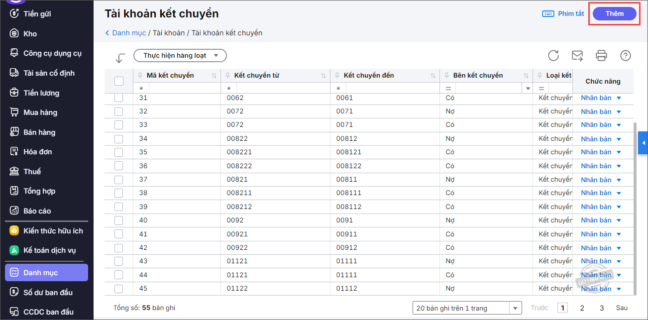This screenshot has width=648, height=320.
Task: Click the blue side panel collapse arrow
Action: [643, 143]
